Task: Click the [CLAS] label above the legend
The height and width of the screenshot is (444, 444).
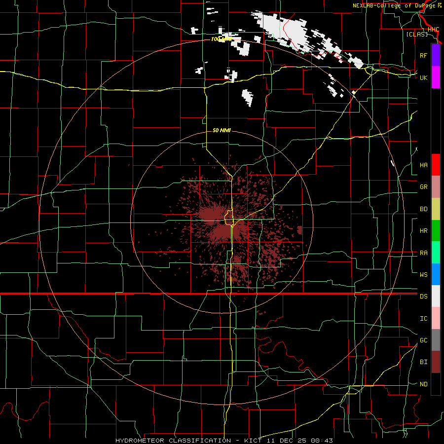Action: (x=417, y=34)
